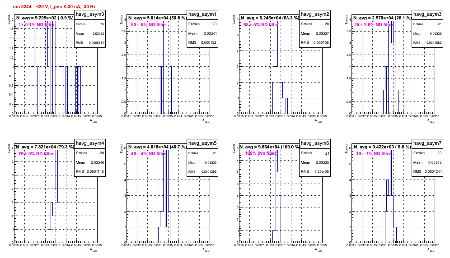Click RMS value 0.0006314 in havg_asym0
This screenshot has height=258, width=450.
(96, 43)
